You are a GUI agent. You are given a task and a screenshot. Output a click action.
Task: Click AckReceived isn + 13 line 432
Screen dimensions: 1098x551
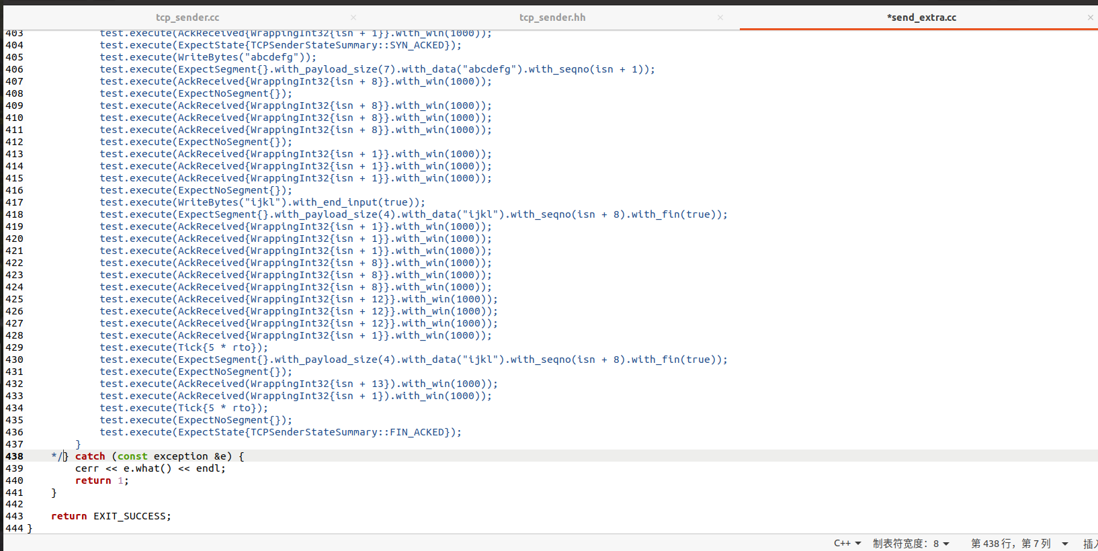click(x=298, y=384)
